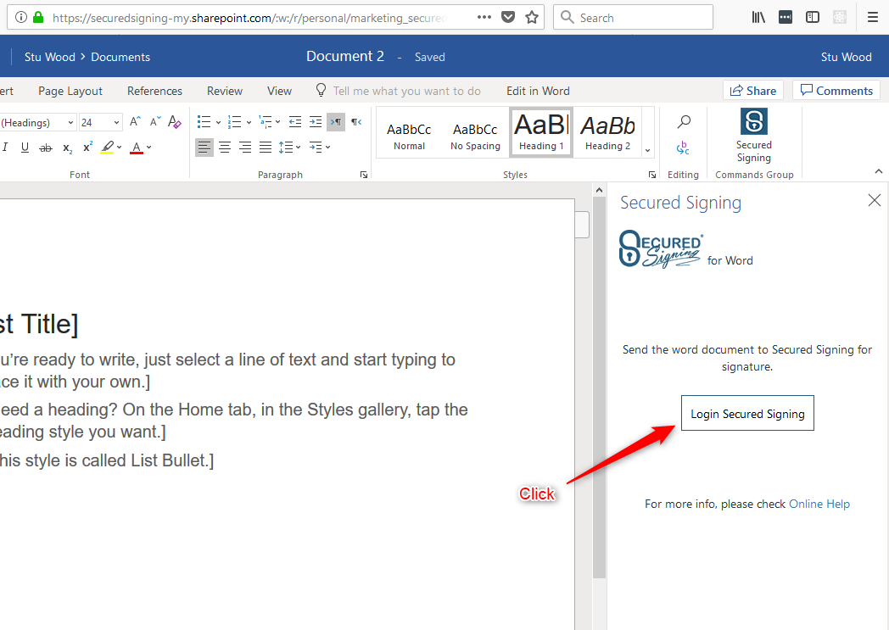This screenshot has height=630, width=889.
Task: Open numbering library dropdown arrow
Action: [x=249, y=122]
